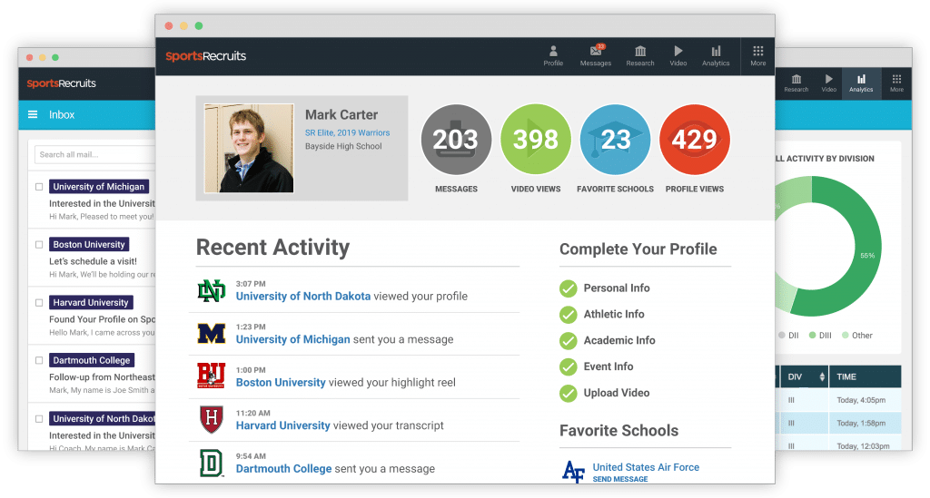Open Dartmouth College activity link

(283, 468)
